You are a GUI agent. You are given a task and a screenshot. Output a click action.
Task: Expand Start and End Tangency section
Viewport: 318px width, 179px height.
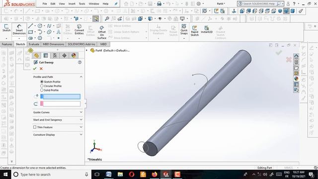pyautogui.click(x=81, y=120)
